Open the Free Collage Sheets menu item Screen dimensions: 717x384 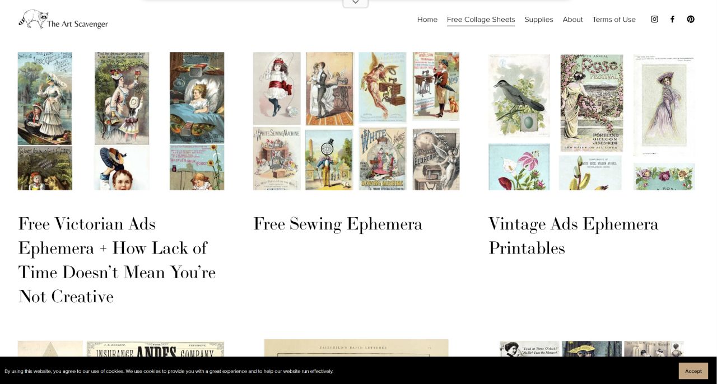[x=481, y=20]
